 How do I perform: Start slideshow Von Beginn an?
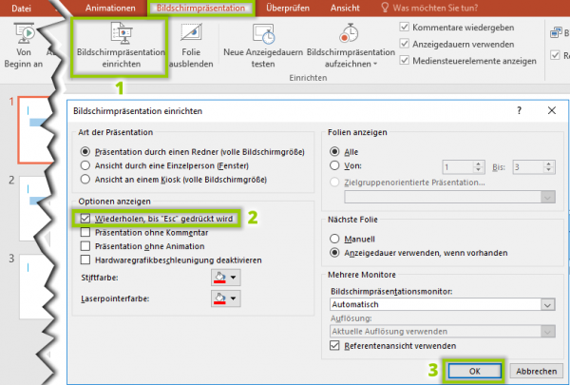(24, 46)
